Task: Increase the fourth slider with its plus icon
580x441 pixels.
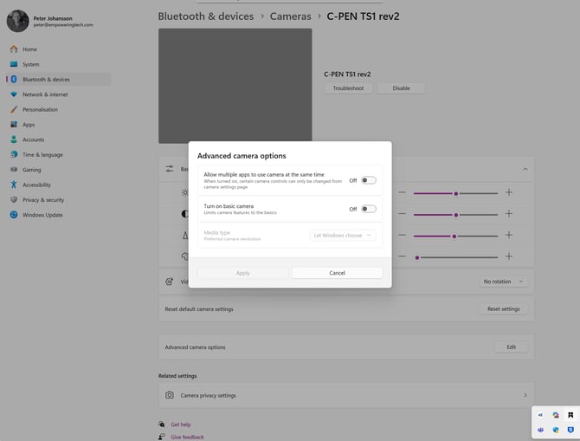Action: (509, 256)
